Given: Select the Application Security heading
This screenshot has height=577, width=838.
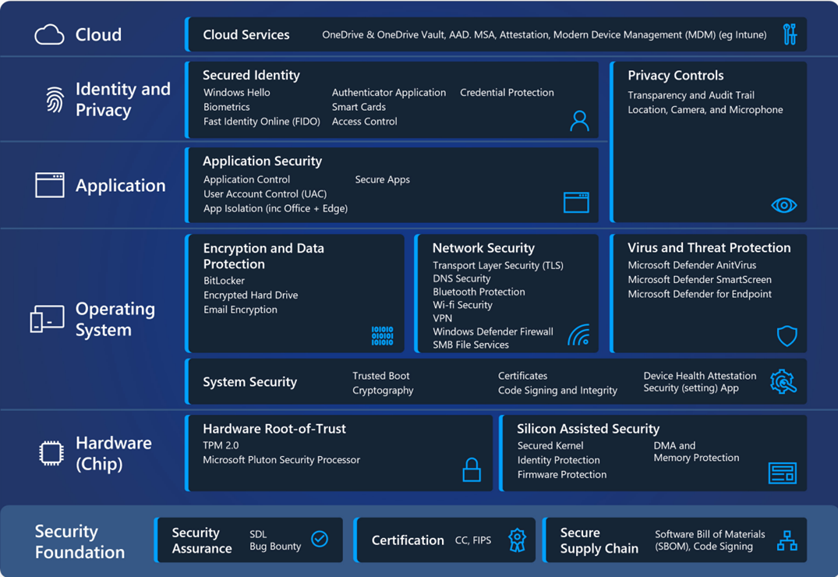Looking at the screenshot, I should 262,161.
